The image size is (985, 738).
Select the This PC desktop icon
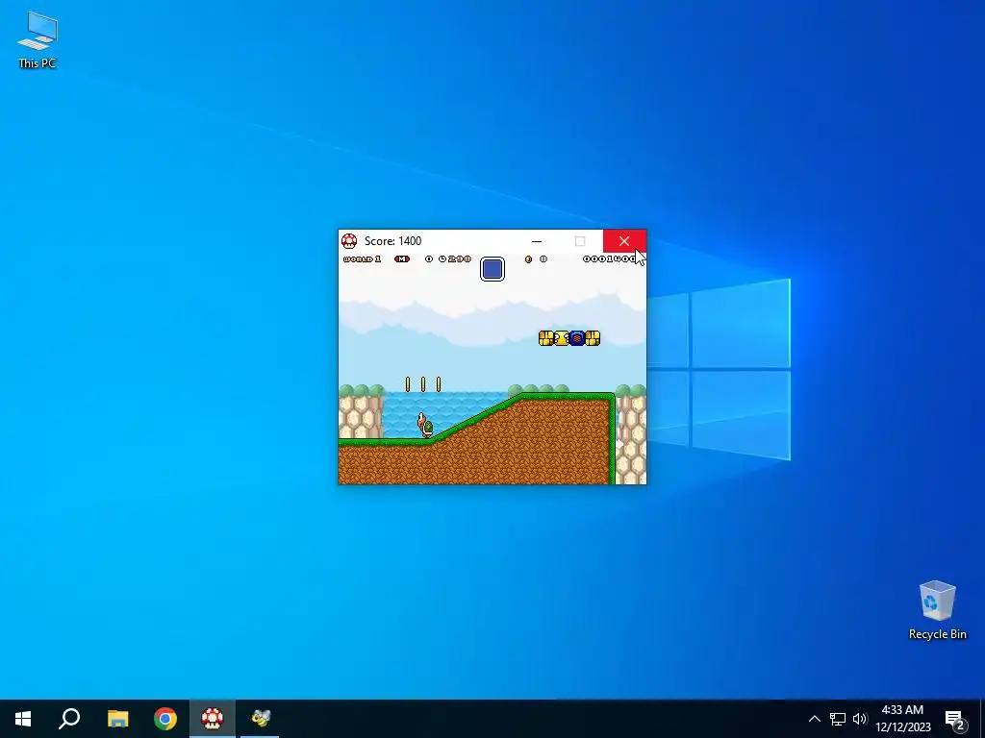pos(38,40)
